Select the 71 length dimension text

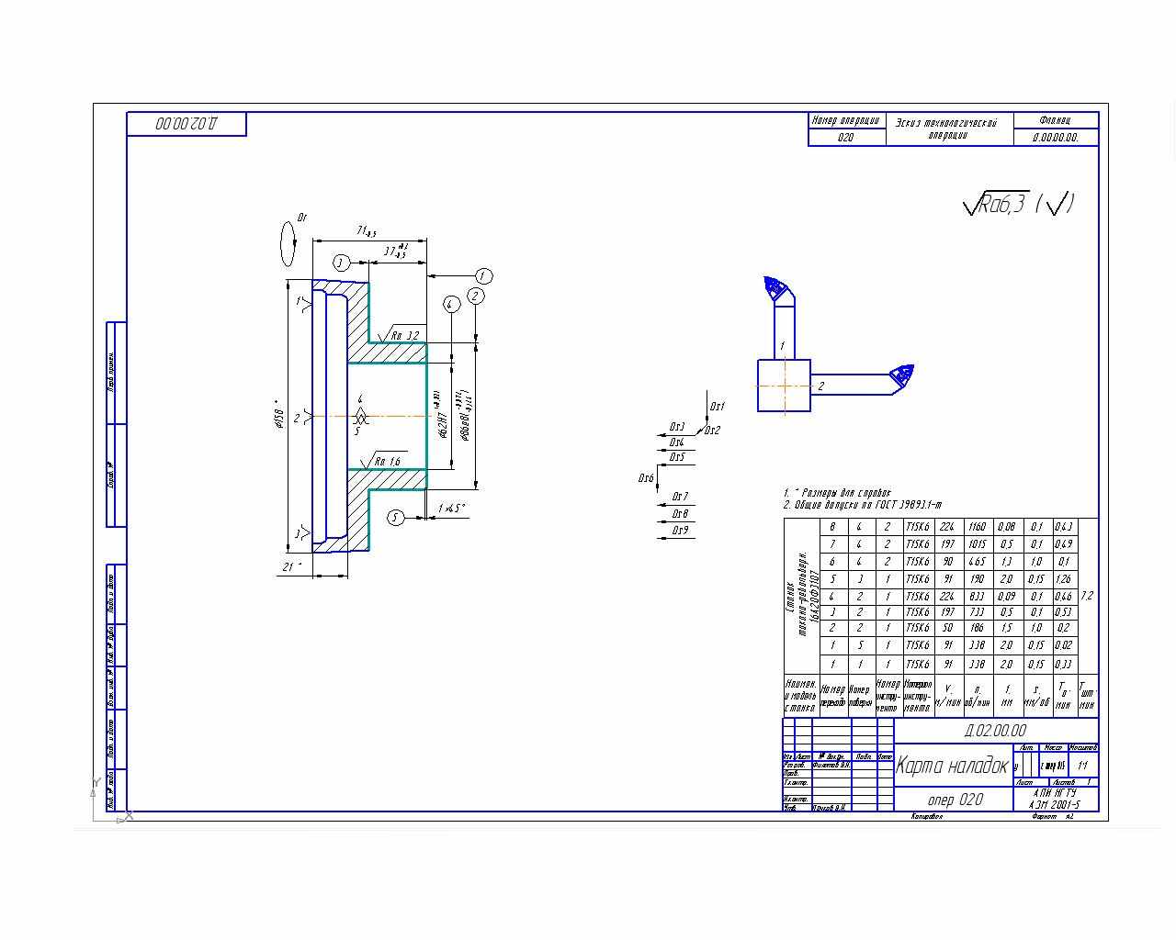click(x=367, y=232)
